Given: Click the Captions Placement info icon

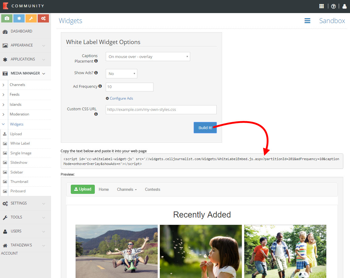Looking at the screenshot, I should [x=96, y=61].
